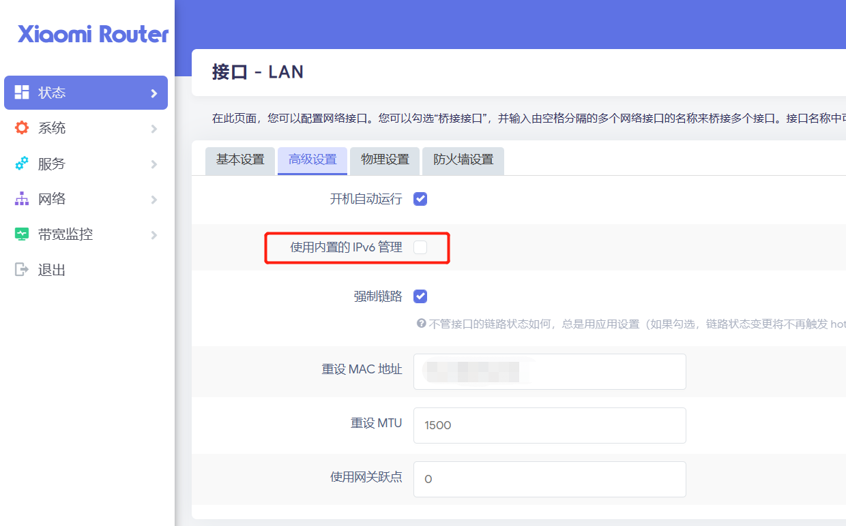The height and width of the screenshot is (526, 846).
Task: Expand the 带宽监控 menu chevron
Action: (x=154, y=235)
